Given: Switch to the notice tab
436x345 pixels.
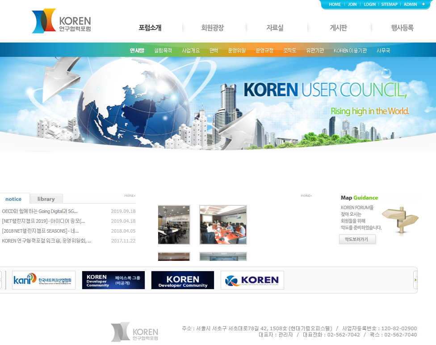Looking at the screenshot, I should pos(13,199).
